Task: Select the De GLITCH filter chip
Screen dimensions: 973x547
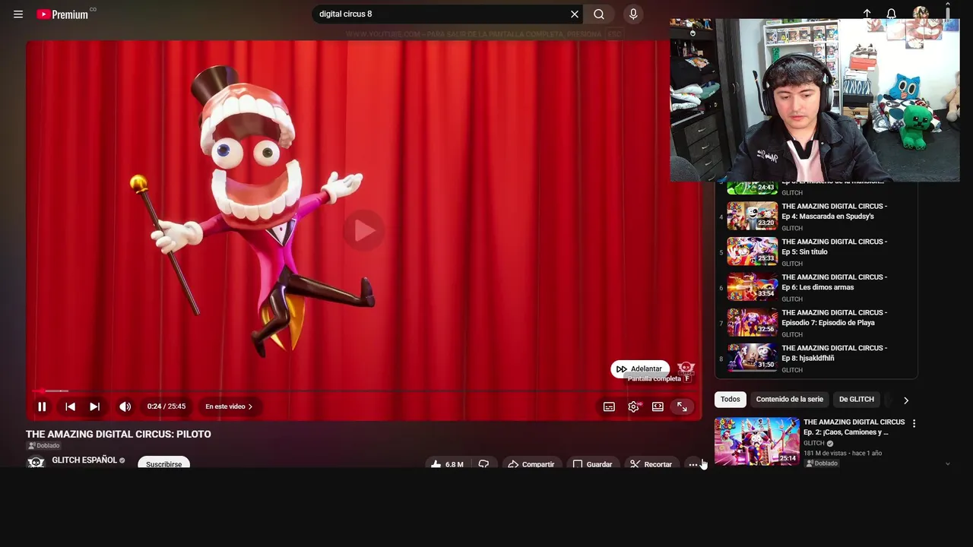Action: coord(856,400)
